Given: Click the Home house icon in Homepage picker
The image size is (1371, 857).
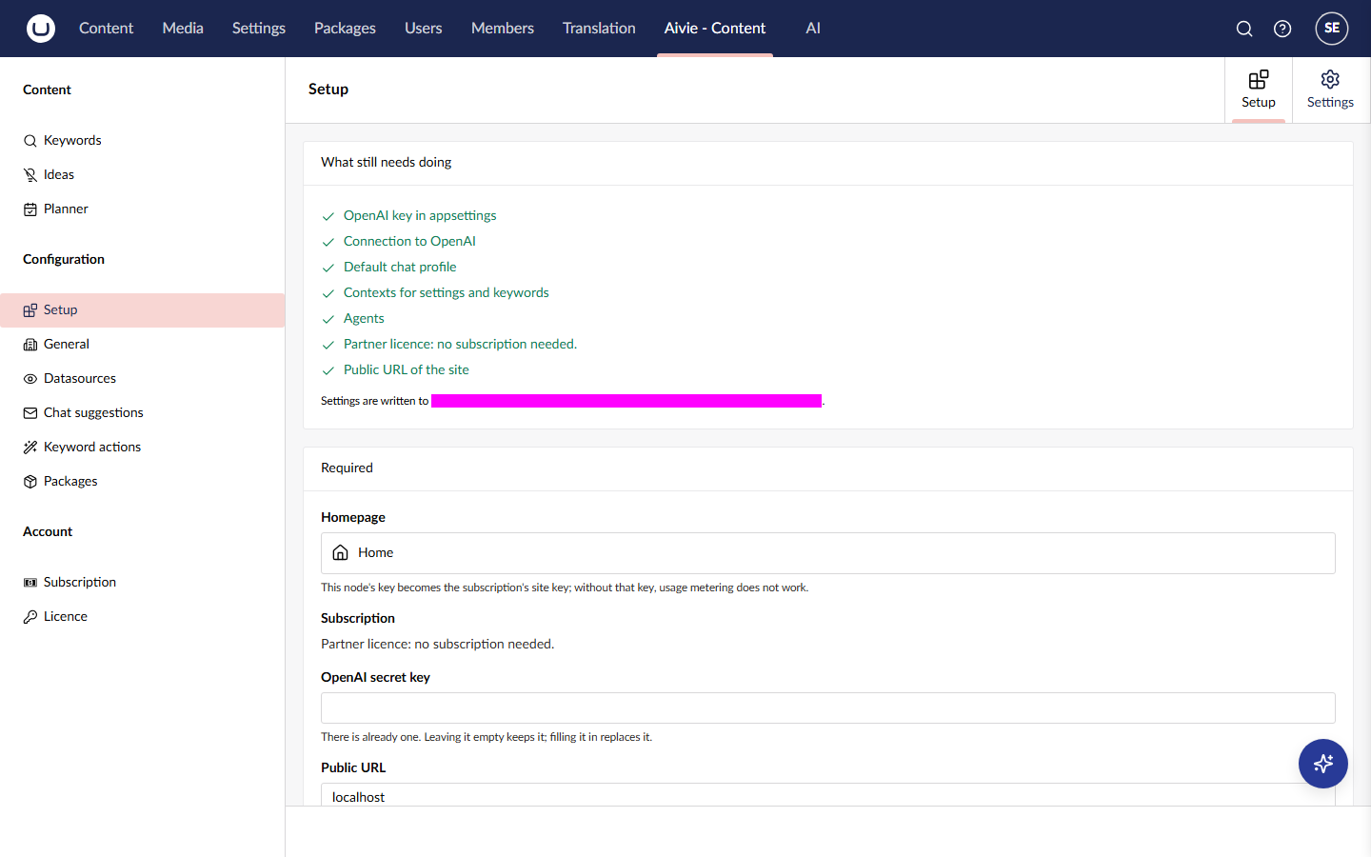Looking at the screenshot, I should (x=341, y=552).
